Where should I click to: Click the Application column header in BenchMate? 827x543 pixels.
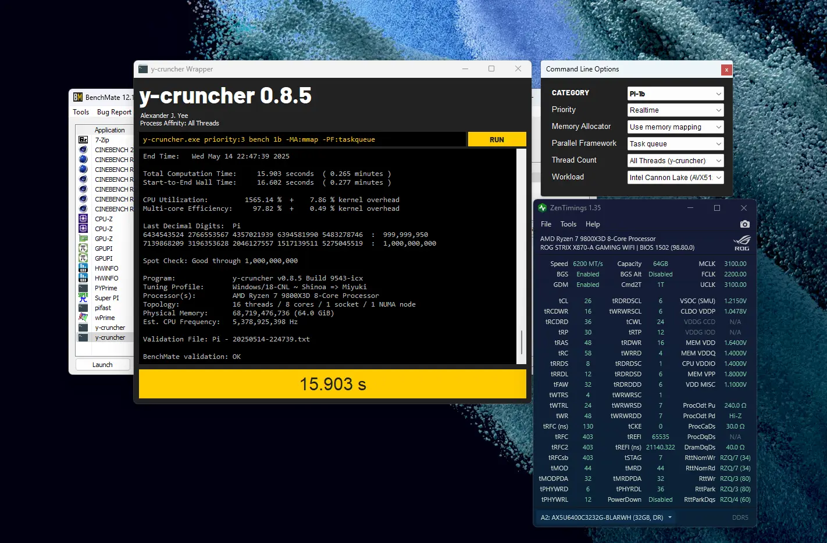coord(110,130)
